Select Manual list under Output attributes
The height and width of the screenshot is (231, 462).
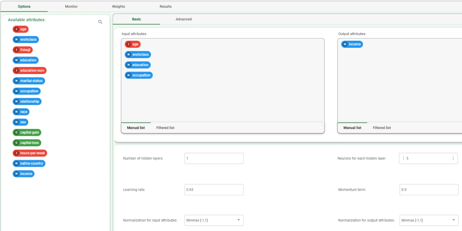[x=352, y=128]
